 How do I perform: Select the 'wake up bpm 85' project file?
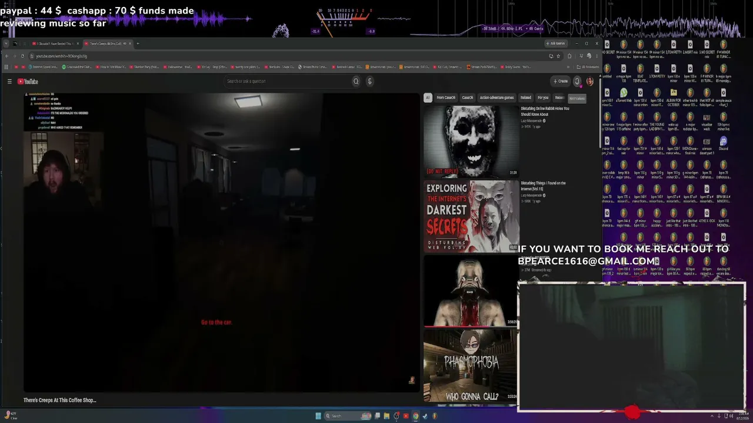click(x=674, y=120)
